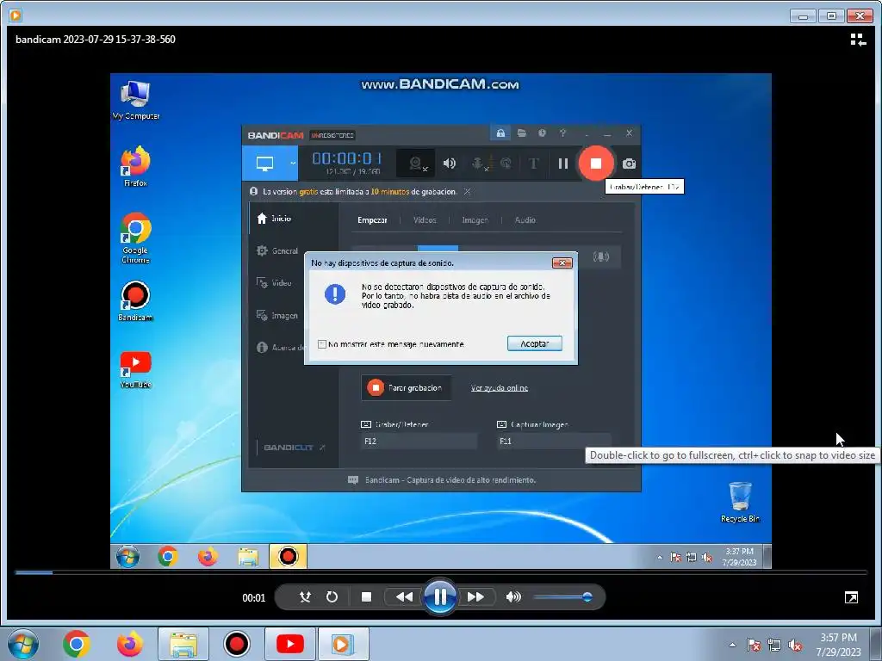
Task: Click the BANDICUT link
Action: 294,448
